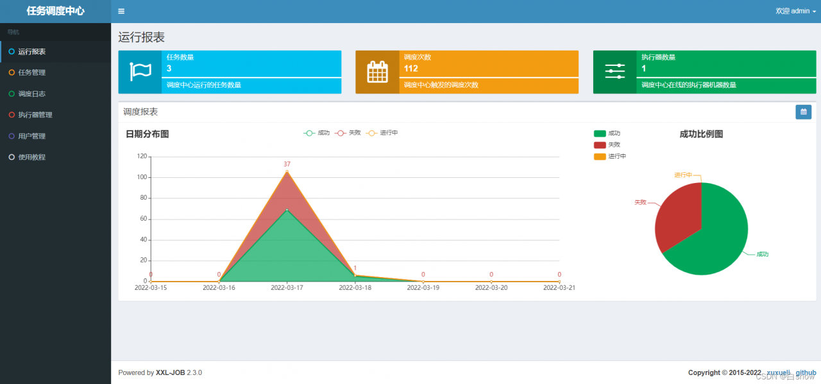
Task: Click the calendar icon on 调度次数 card
Action: coord(377,72)
